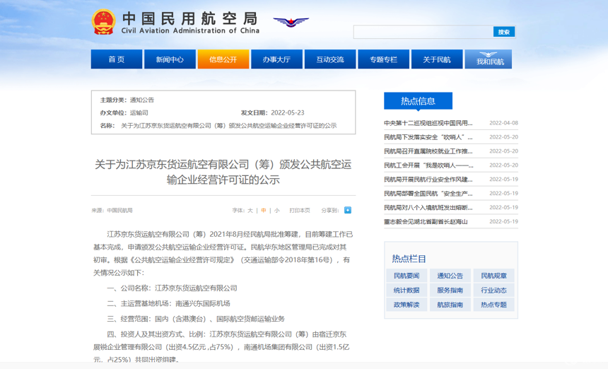Screen dimensions: 608x369
Task: Click line 公司名称：江苏京东货运航空有限公司
Action: pos(172,288)
